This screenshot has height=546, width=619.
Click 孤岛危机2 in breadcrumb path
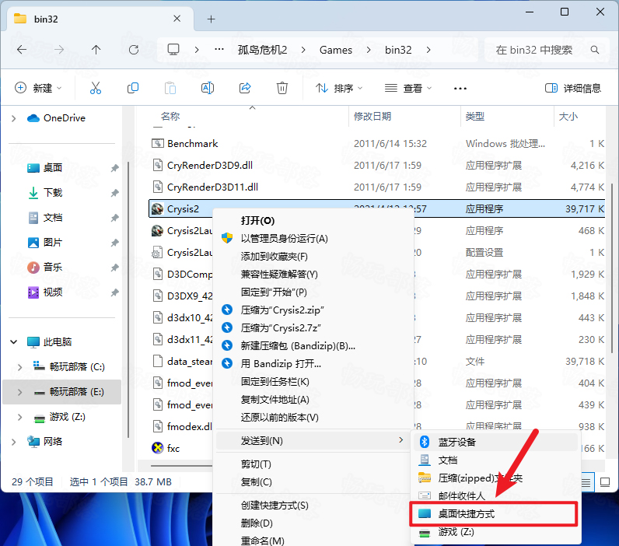[262, 50]
